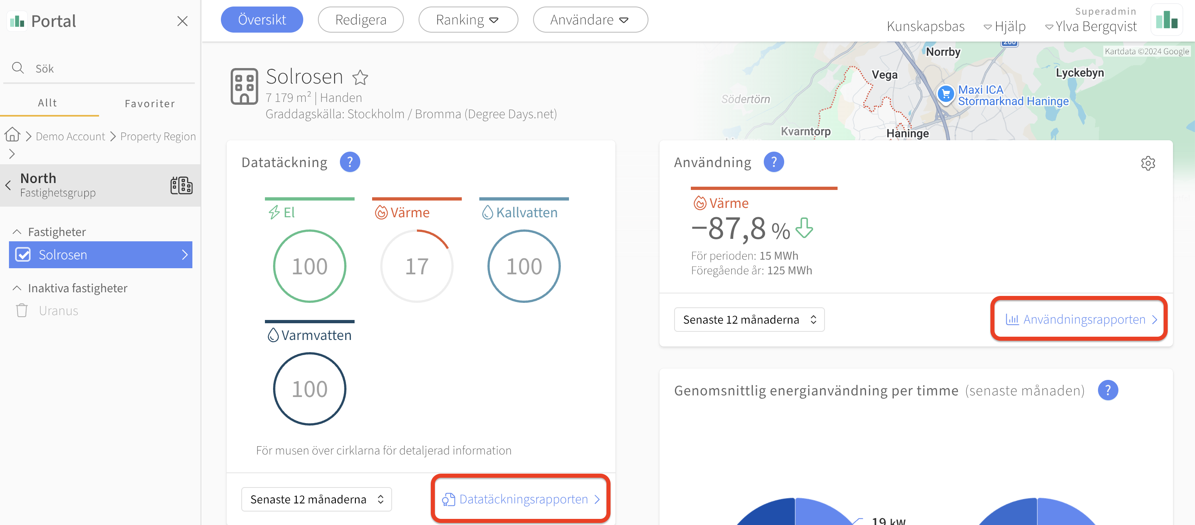Click the Datatäckningsrapporten document icon

[448, 499]
